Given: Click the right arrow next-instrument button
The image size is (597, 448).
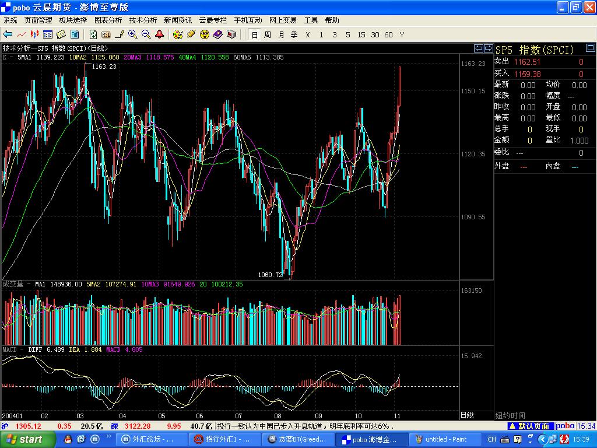Looking at the screenshot, I should point(487,48).
